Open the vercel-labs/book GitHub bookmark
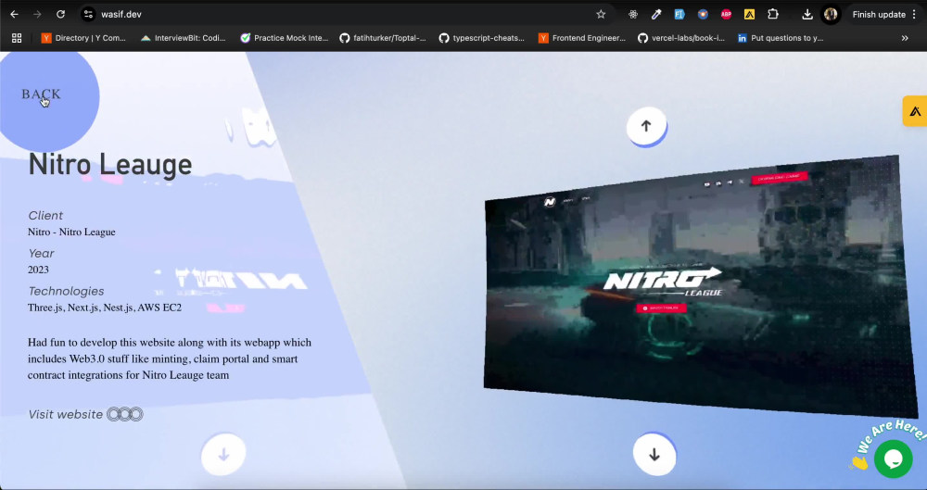Viewport: 927px width, 490px height. point(681,38)
